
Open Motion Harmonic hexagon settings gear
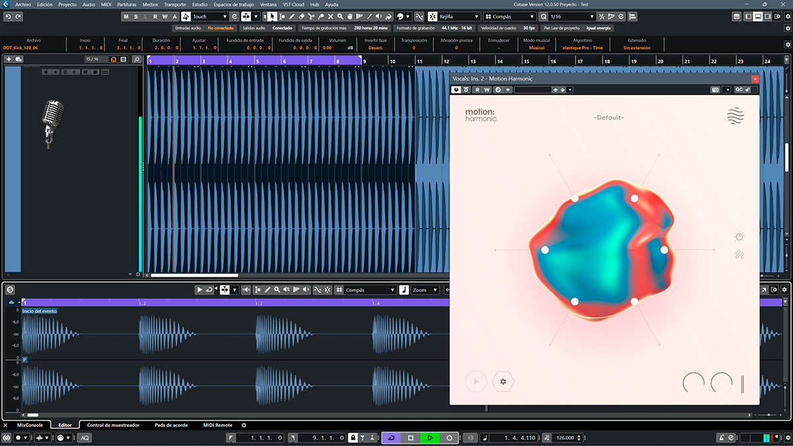click(504, 381)
